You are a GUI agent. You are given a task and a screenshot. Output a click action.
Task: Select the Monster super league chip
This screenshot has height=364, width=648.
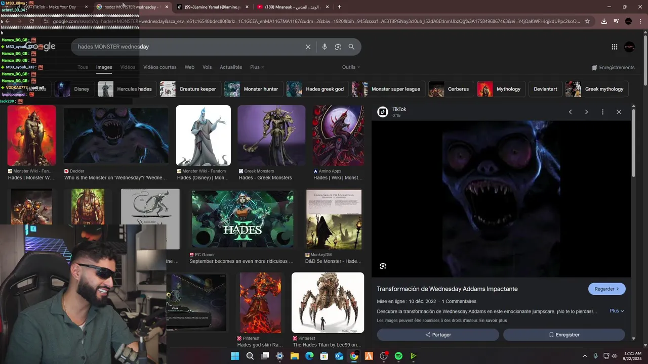(x=388, y=89)
